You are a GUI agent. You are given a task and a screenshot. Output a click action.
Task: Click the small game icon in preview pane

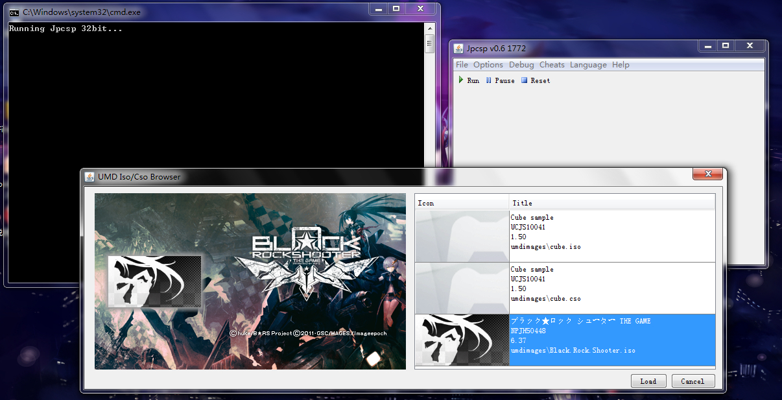(x=155, y=281)
